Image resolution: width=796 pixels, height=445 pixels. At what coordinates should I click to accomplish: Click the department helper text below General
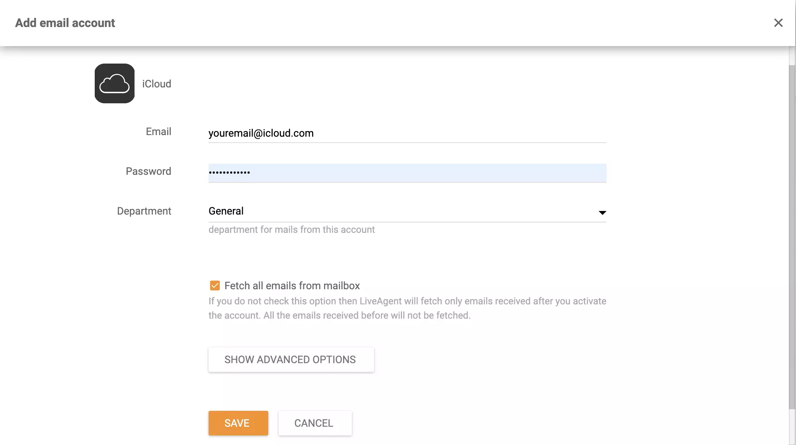[x=291, y=229]
